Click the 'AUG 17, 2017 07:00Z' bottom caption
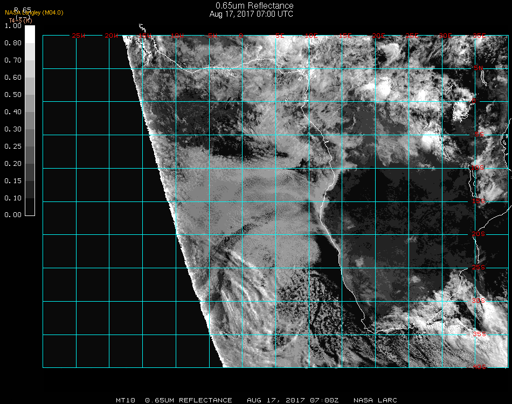This screenshot has height=404, width=512. click(x=293, y=400)
